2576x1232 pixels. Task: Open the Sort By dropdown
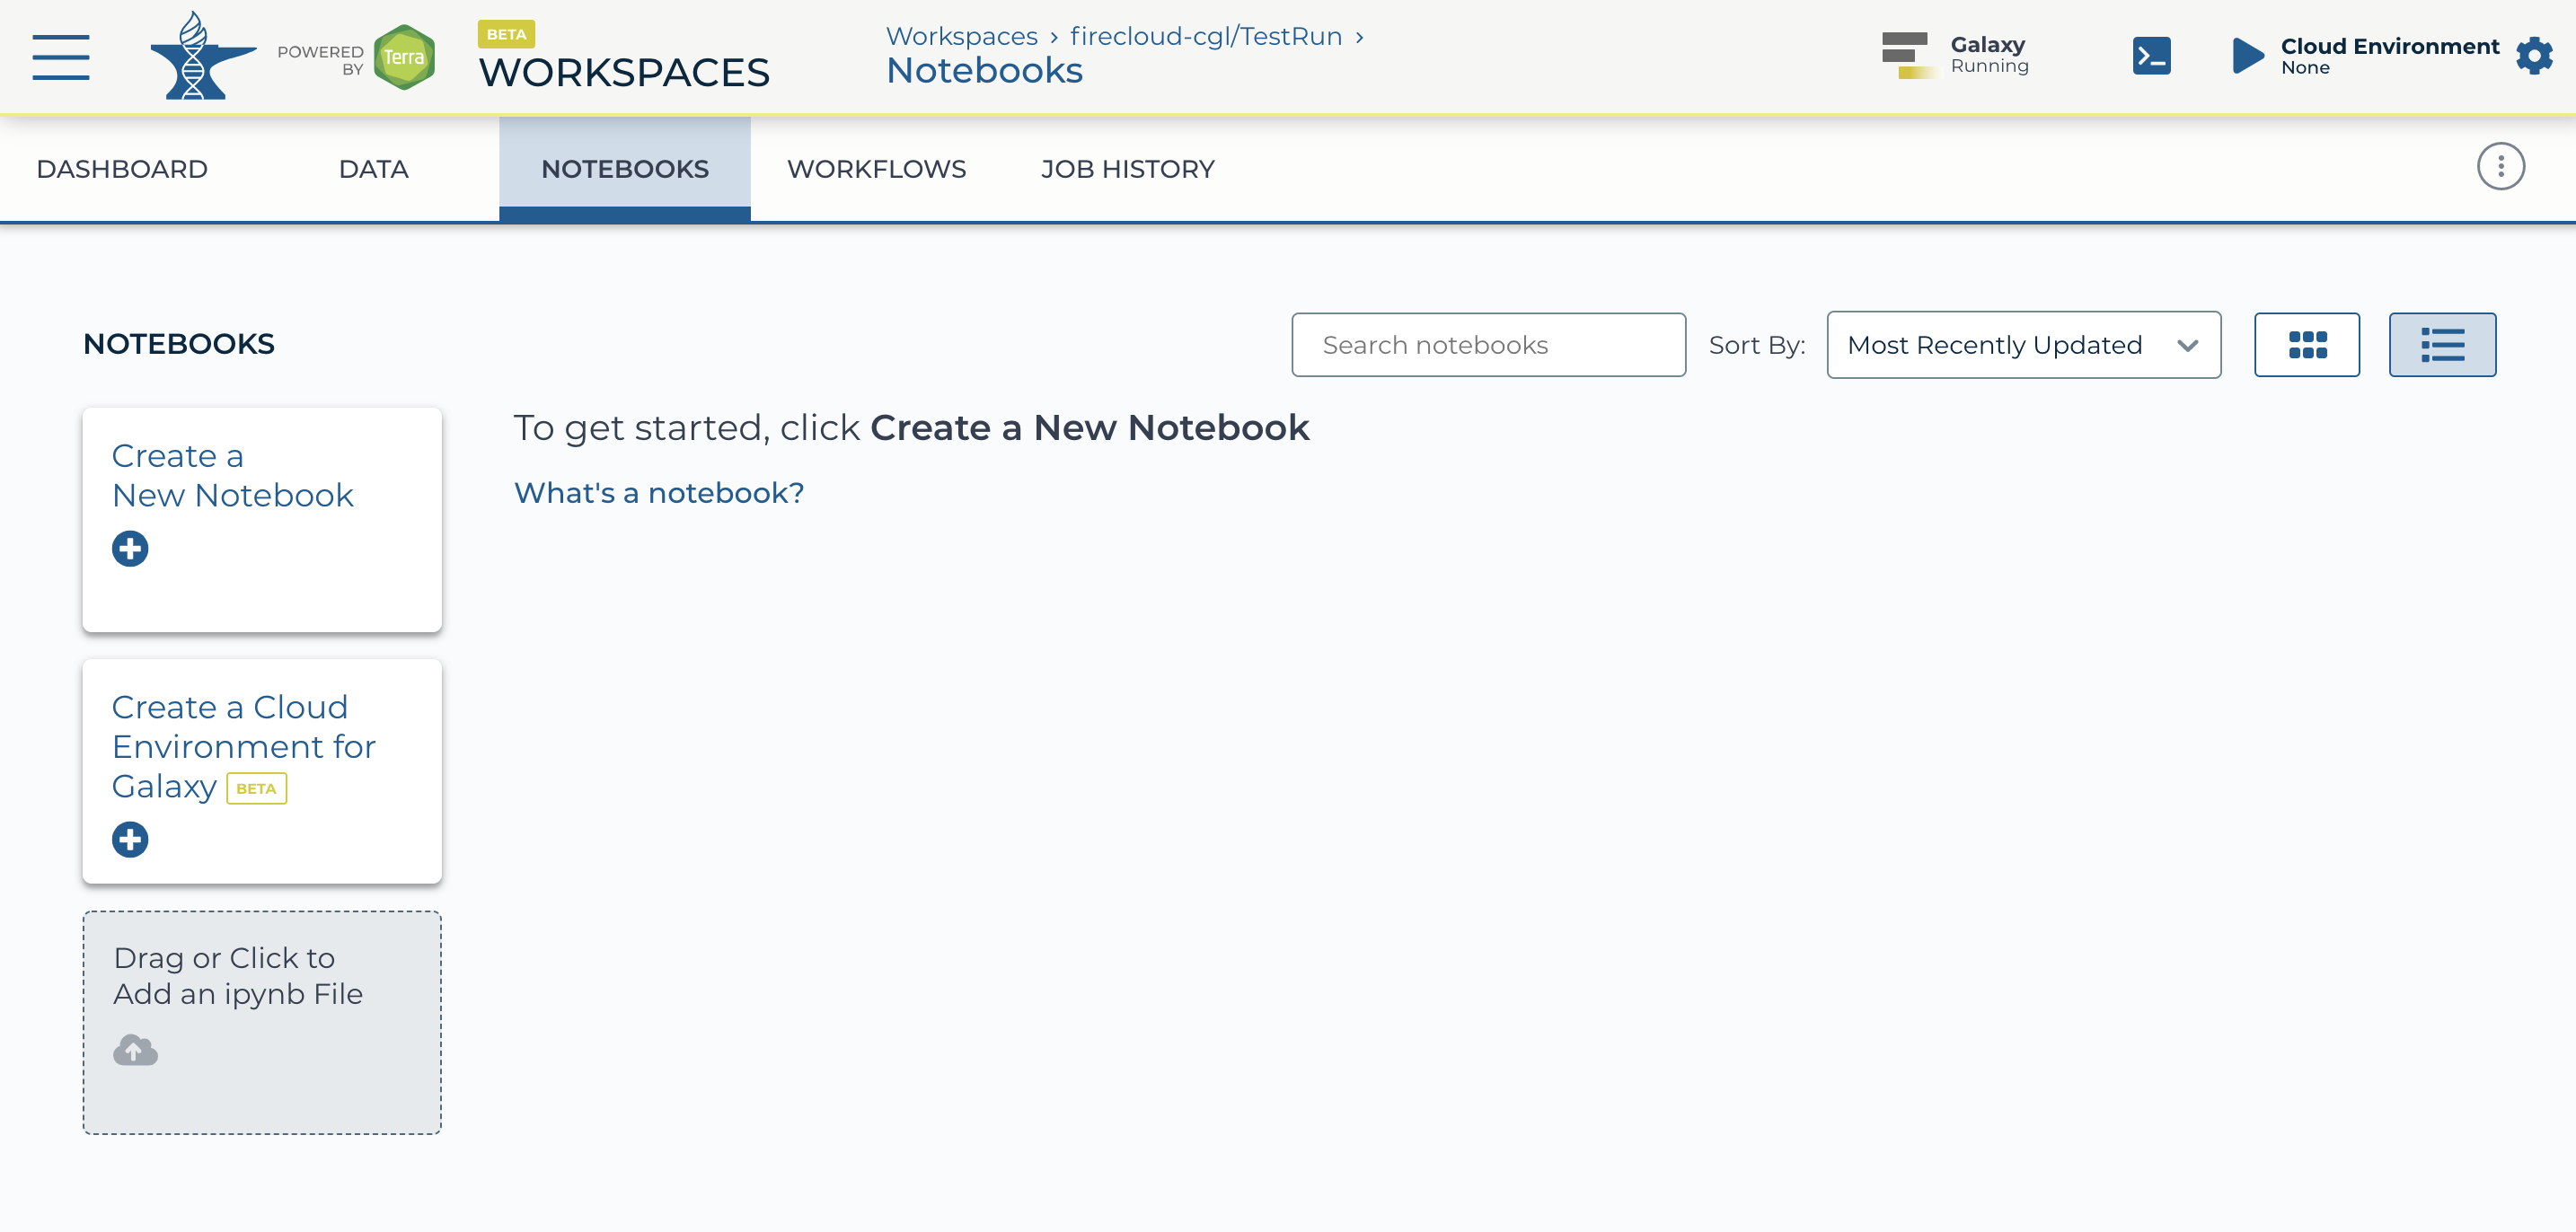pos(2023,345)
